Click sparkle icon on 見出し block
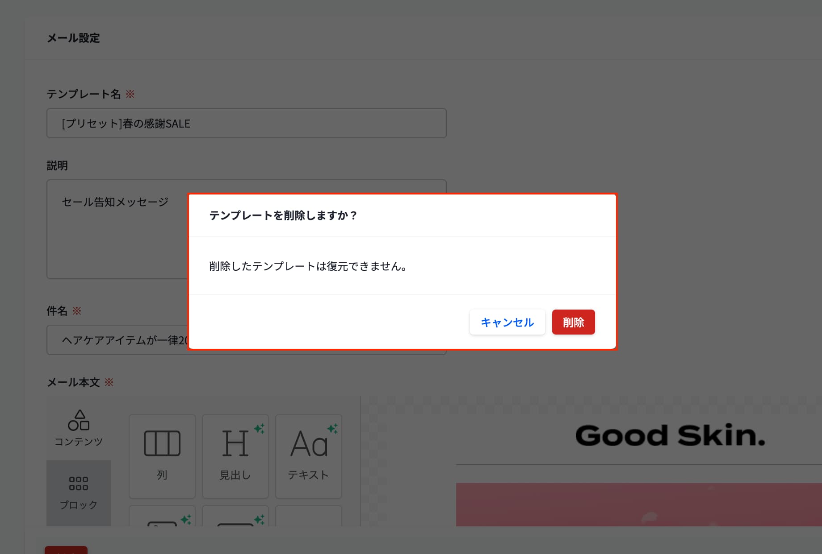 [x=259, y=428]
